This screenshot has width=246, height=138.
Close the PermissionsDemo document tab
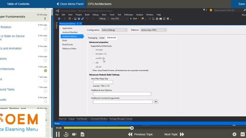click(x=81, y=24)
